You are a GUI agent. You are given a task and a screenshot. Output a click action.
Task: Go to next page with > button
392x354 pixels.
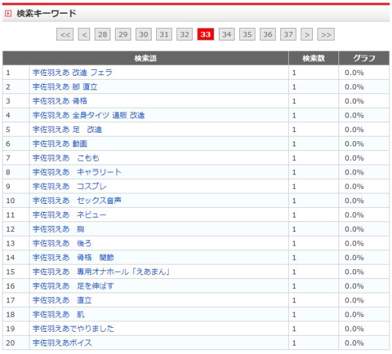coord(307,35)
